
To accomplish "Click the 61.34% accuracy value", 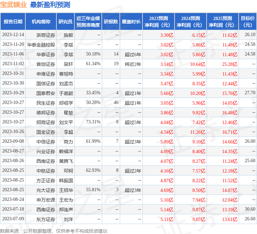I will [93, 64].
